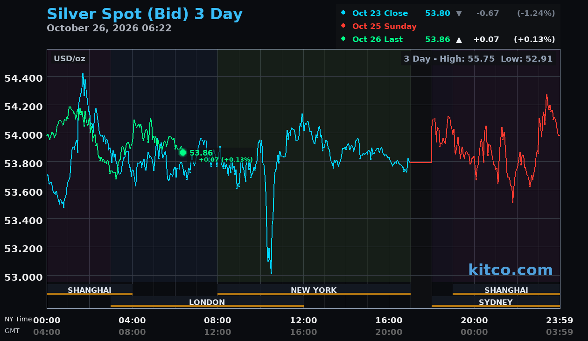Click the Oct 26 Last legend label
The width and height of the screenshot is (588, 341).
(378, 40)
